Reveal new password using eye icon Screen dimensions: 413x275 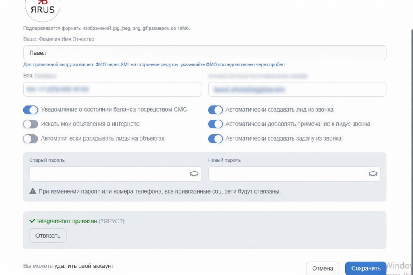[x=373, y=174]
